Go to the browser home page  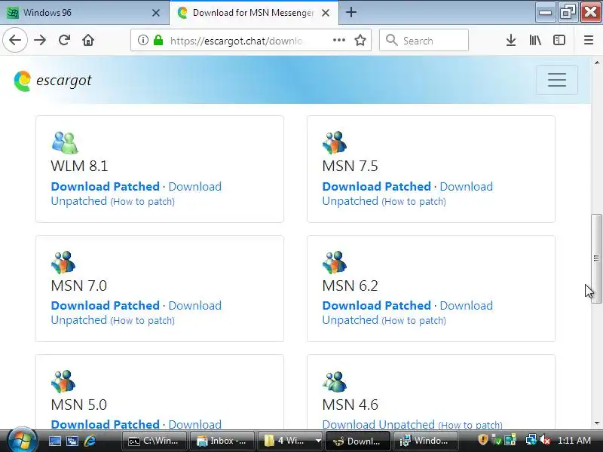tap(88, 40)
